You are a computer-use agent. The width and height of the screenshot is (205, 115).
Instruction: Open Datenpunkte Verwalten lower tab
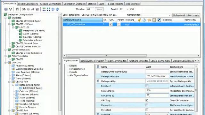point(92,61)
